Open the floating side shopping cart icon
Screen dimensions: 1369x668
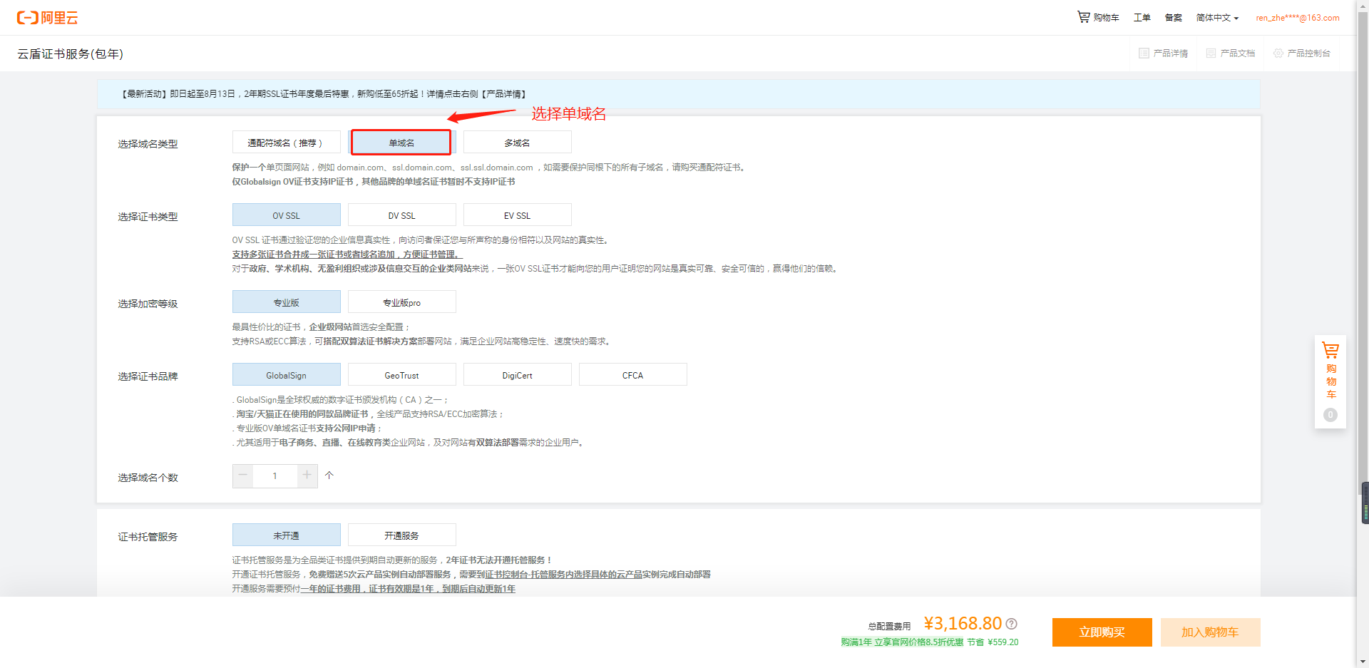coord(1330,351)
